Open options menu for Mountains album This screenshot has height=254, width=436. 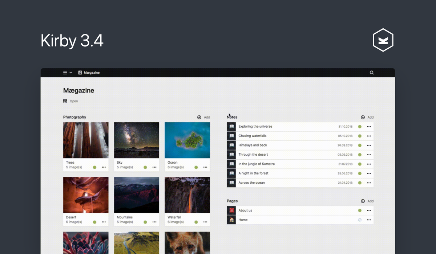pos(154,222)
